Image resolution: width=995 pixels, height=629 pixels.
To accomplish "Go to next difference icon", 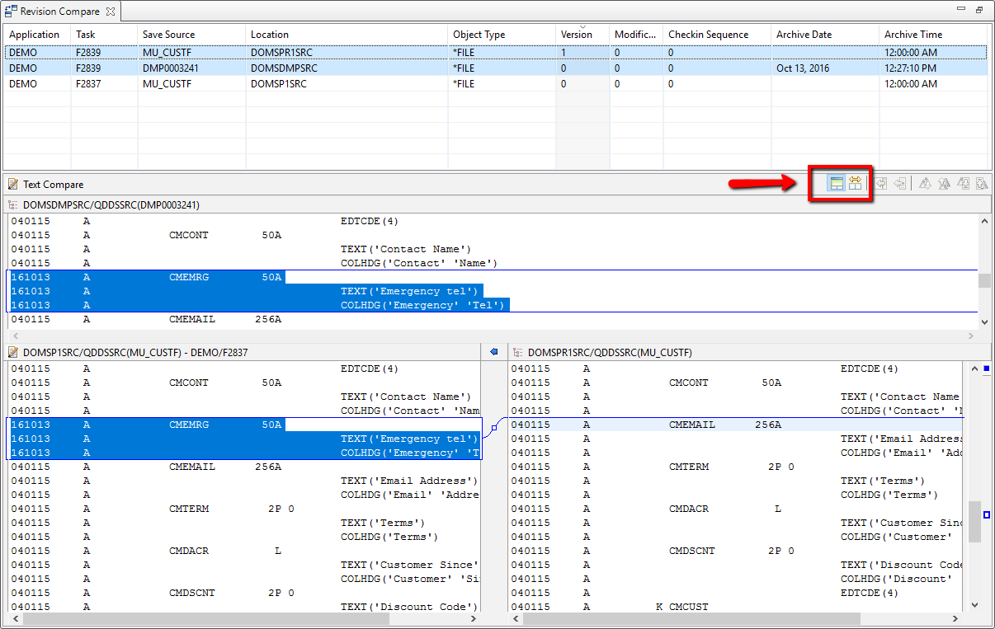I will click(x=926, y=184).
